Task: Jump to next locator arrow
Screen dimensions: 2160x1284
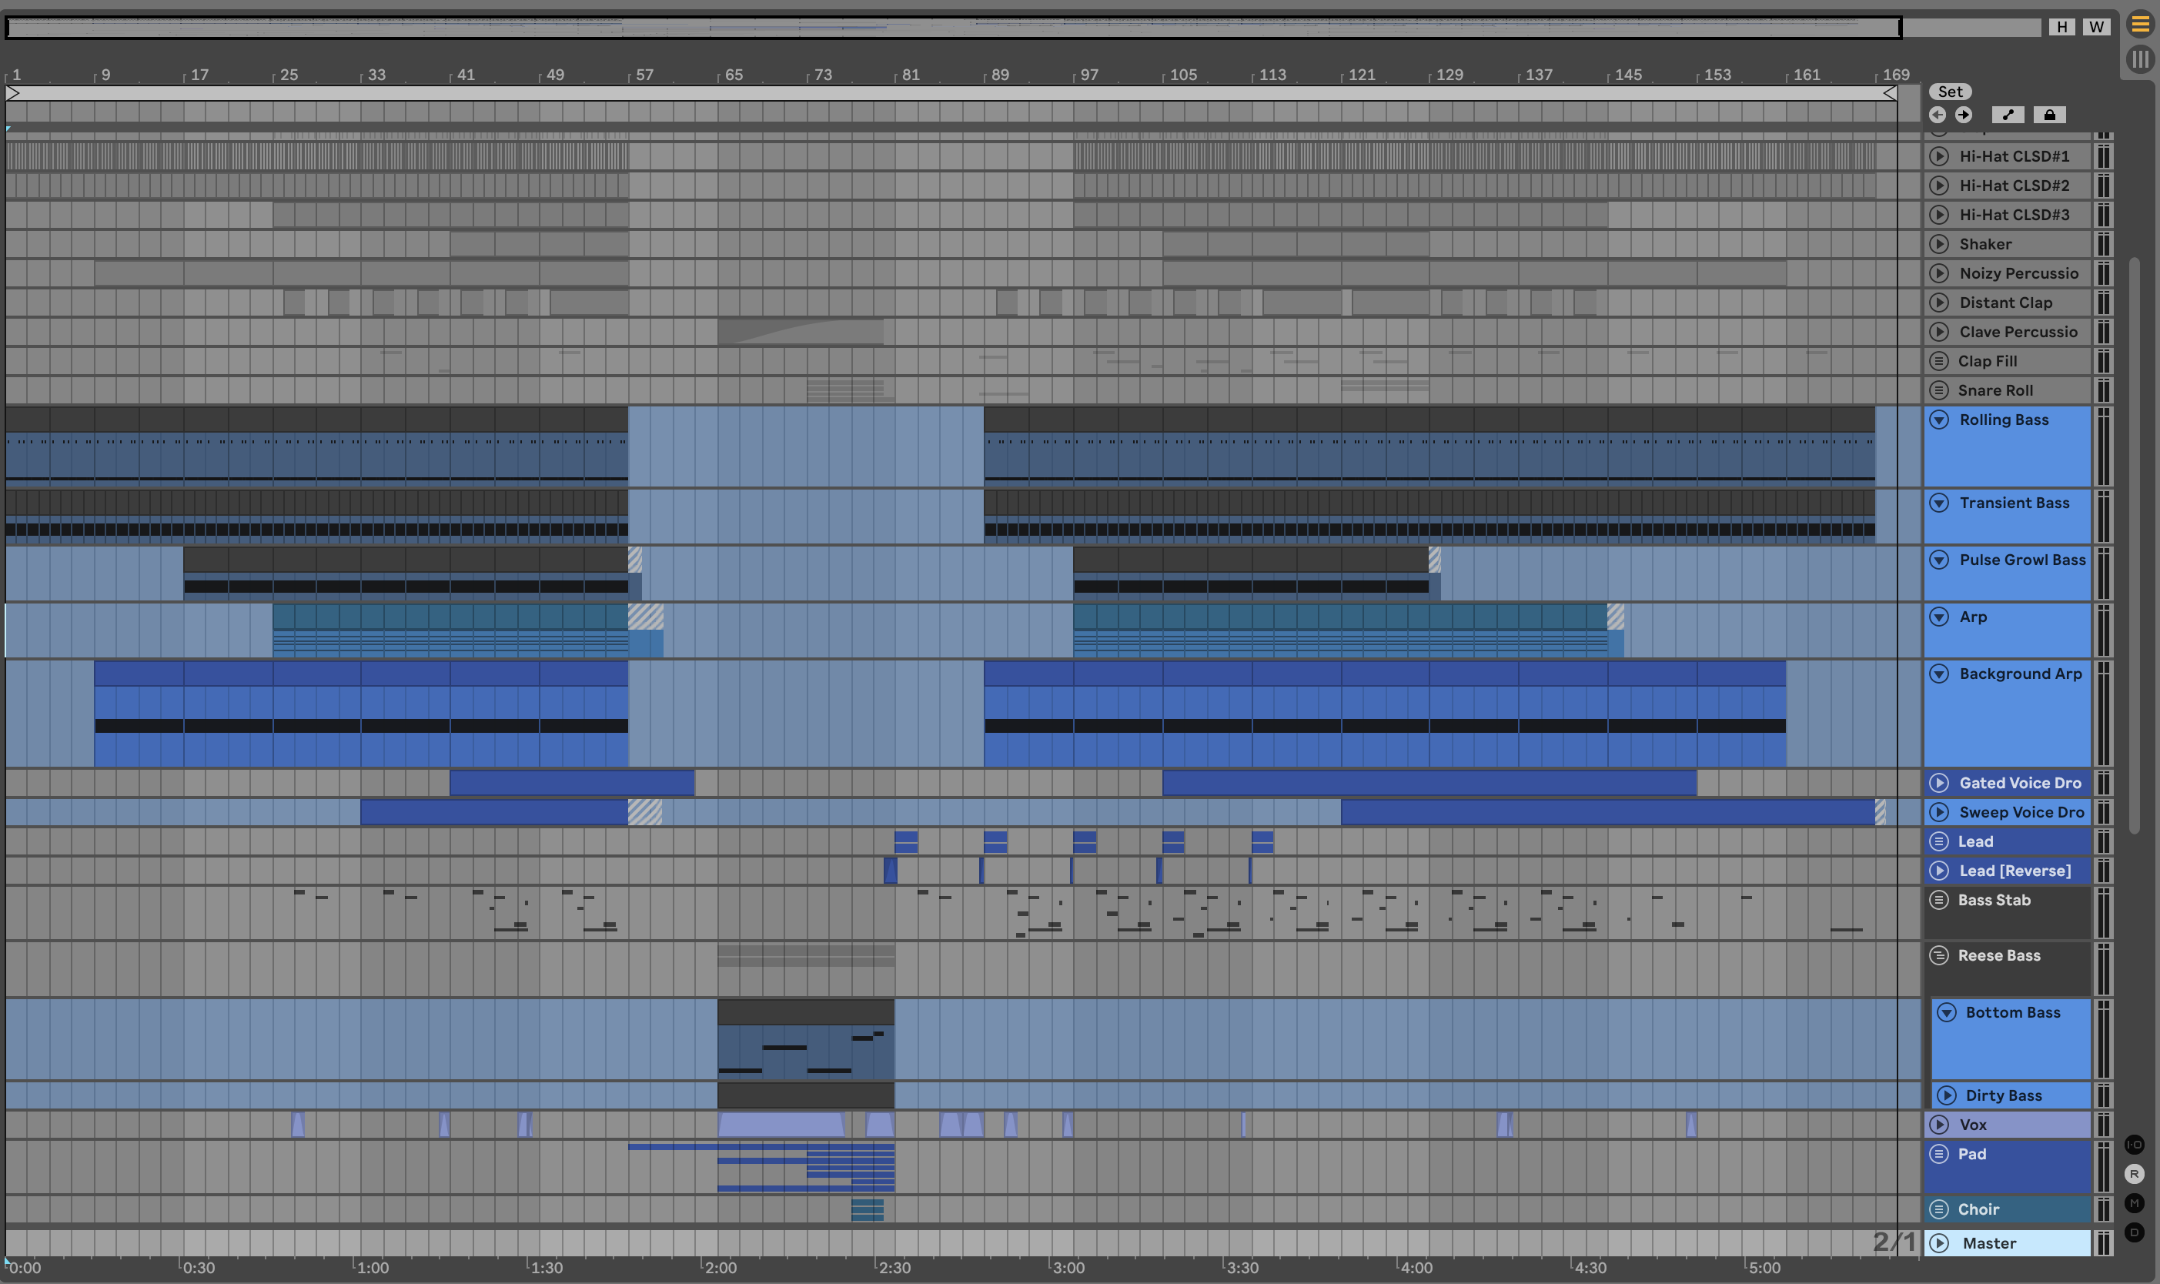Action: tap(1964, 115)
